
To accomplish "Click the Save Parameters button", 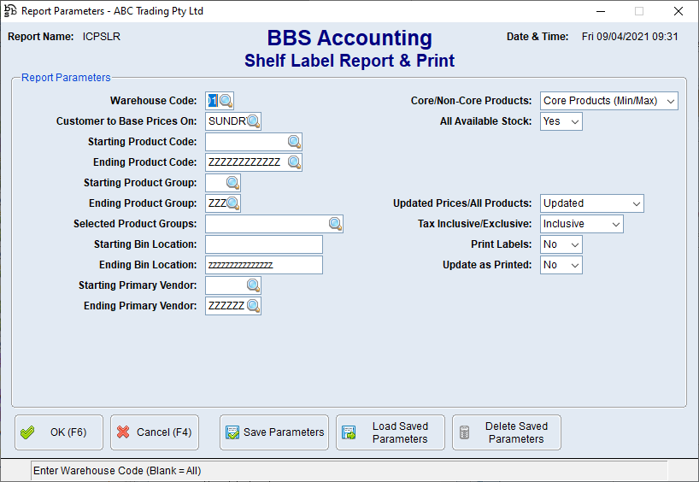I will pos(274,432).
